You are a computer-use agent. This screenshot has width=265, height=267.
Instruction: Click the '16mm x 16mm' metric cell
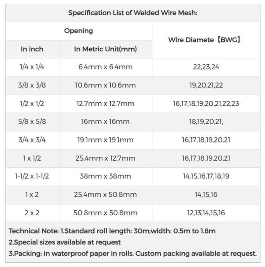[x=105, y=122]
